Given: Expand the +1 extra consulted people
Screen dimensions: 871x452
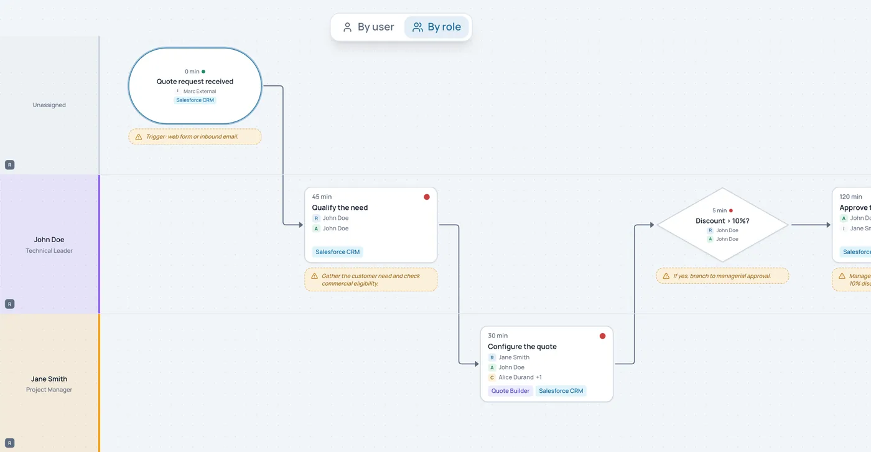Looking at the screenshot, I should pos(539,377).
